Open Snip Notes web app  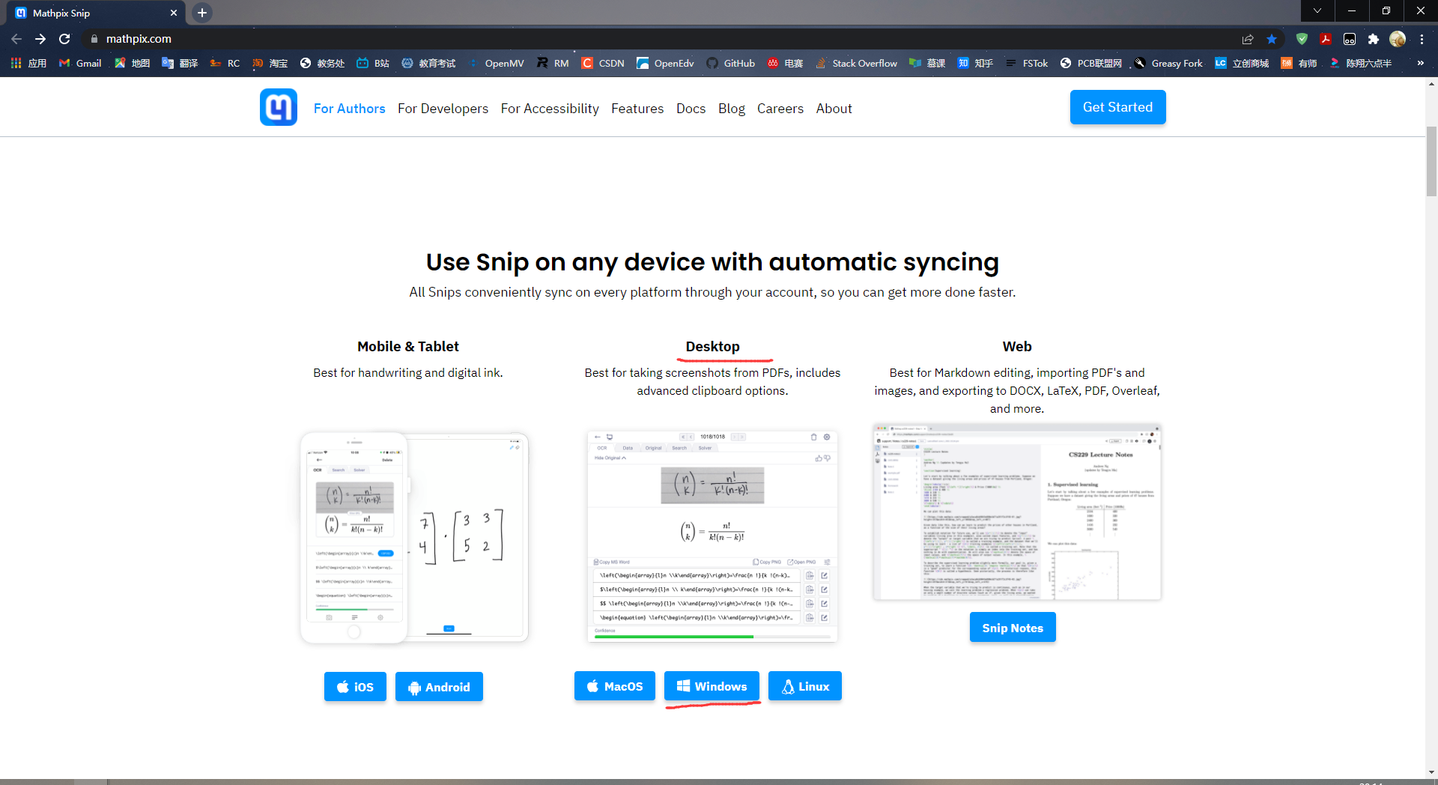[x=1013, y=628]
